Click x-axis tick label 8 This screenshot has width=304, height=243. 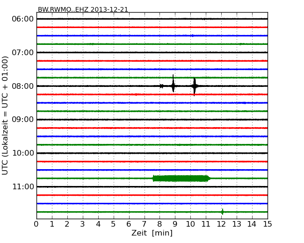[159, 224]
